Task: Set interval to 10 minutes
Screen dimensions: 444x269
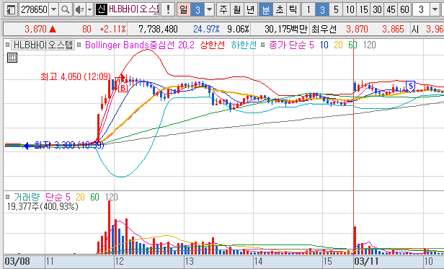Action: 350,9
